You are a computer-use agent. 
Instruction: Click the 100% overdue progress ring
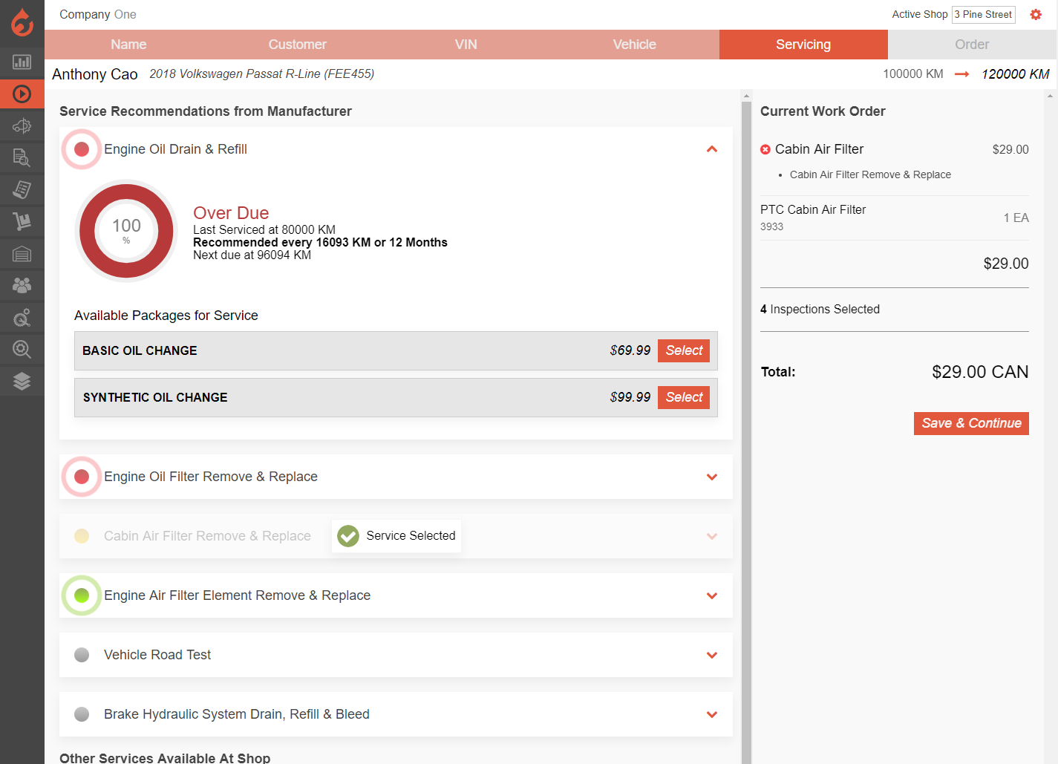pos(126,231)
